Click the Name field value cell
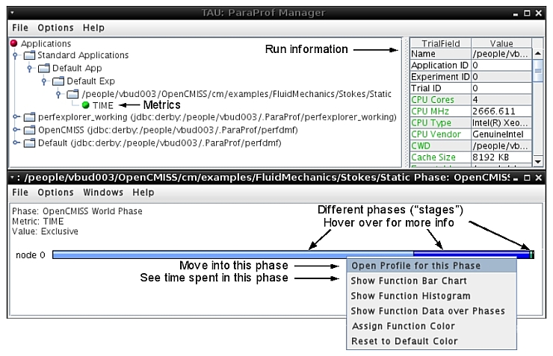The image size is (553, 356). pyautogui.click(x=501, y=54)
